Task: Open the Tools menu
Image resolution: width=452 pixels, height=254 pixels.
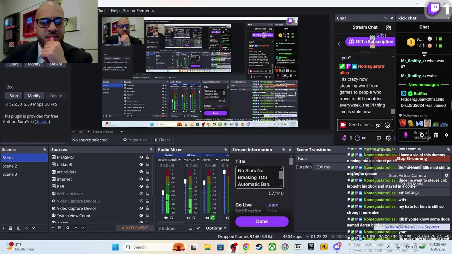Action: tap(103, 11)
